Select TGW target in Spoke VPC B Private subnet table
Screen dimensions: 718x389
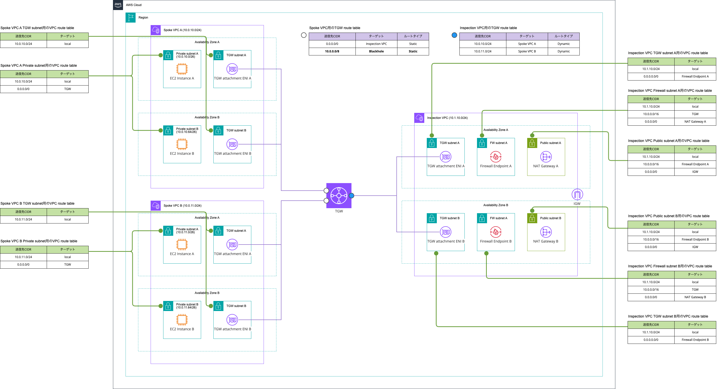coord(68,265)
